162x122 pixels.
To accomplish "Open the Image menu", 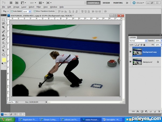I will tap(16, 7).
